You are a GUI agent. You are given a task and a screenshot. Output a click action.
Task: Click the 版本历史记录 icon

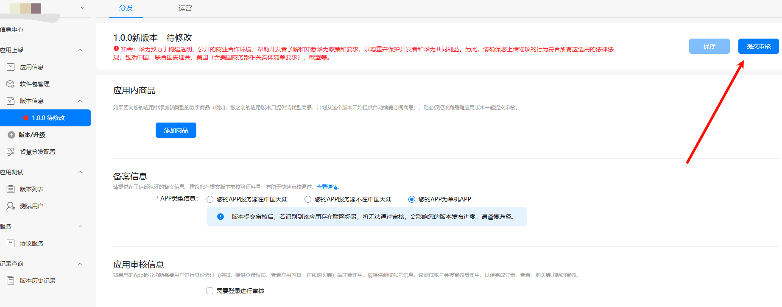[11, 281]
